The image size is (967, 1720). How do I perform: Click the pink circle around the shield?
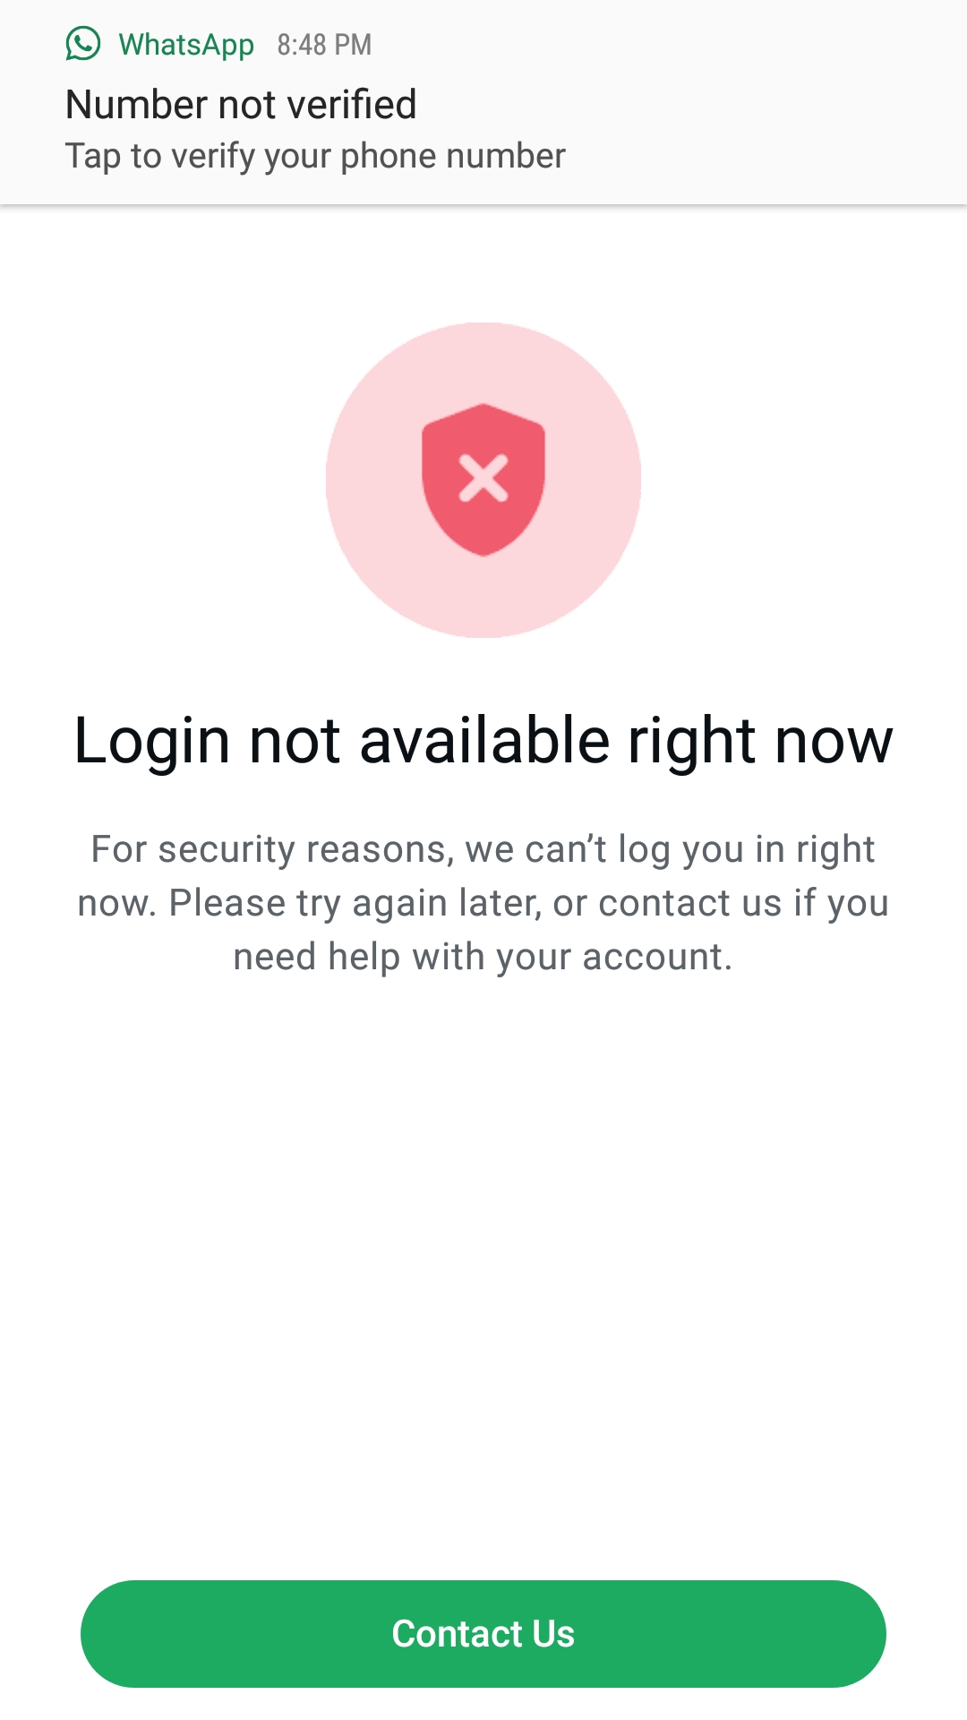(483, 480)
